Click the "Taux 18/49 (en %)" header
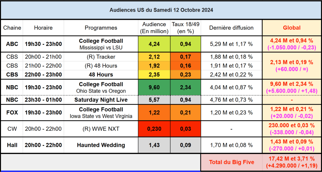322x172 pixels. 185,28
